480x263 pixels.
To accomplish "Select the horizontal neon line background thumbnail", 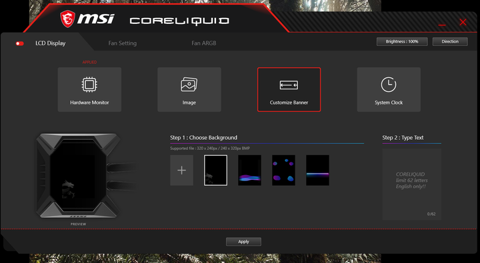I will coord(318,170).
